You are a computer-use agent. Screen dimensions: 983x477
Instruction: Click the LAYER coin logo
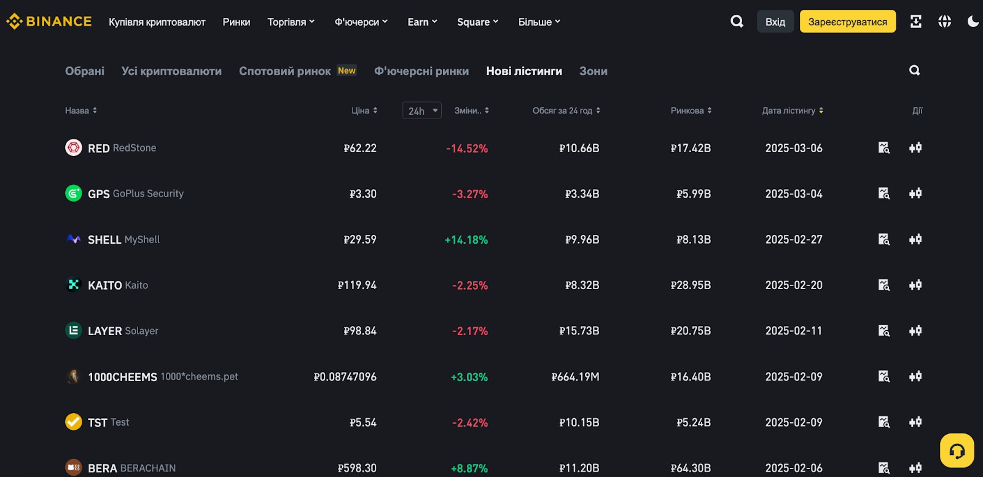74,331
